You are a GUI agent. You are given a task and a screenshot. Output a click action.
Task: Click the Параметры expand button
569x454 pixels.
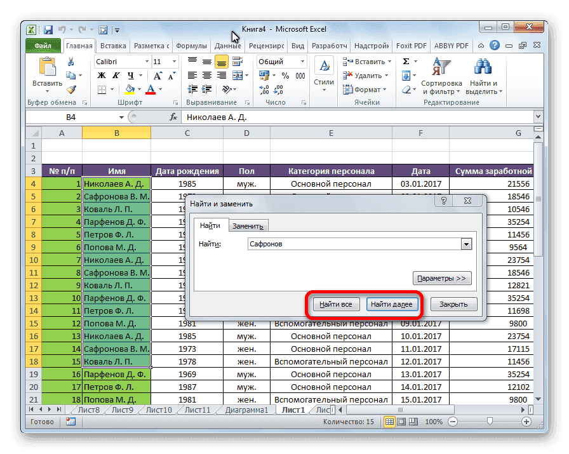(x=442, y=278)
